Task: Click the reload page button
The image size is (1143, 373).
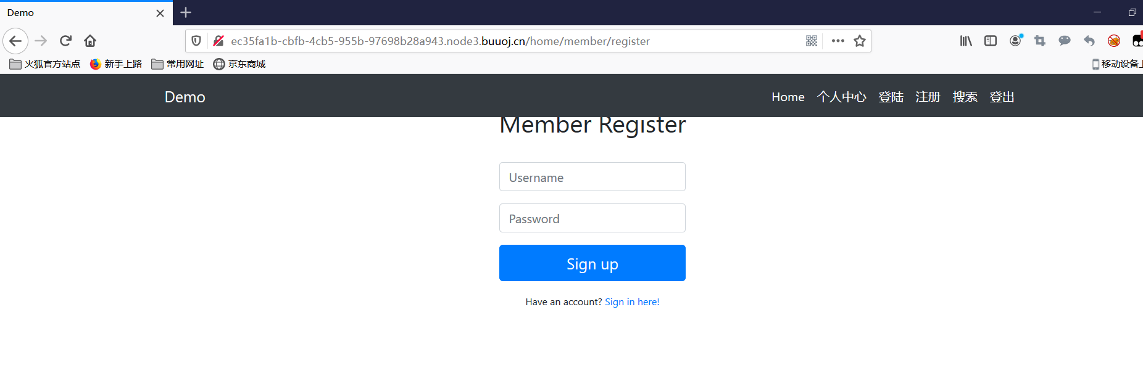Action: tap(65, 41)
